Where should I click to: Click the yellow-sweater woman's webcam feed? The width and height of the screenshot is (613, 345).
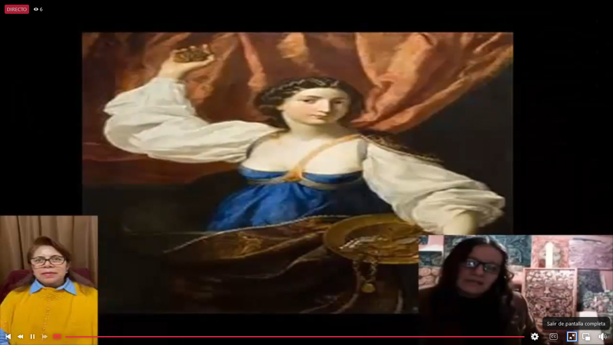pos(49,280)
